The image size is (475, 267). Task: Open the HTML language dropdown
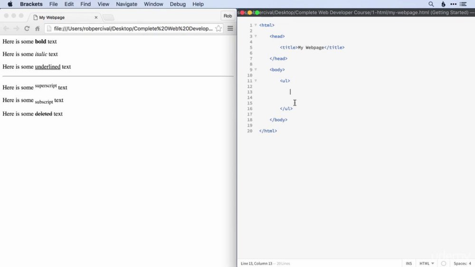pos(427,263)
